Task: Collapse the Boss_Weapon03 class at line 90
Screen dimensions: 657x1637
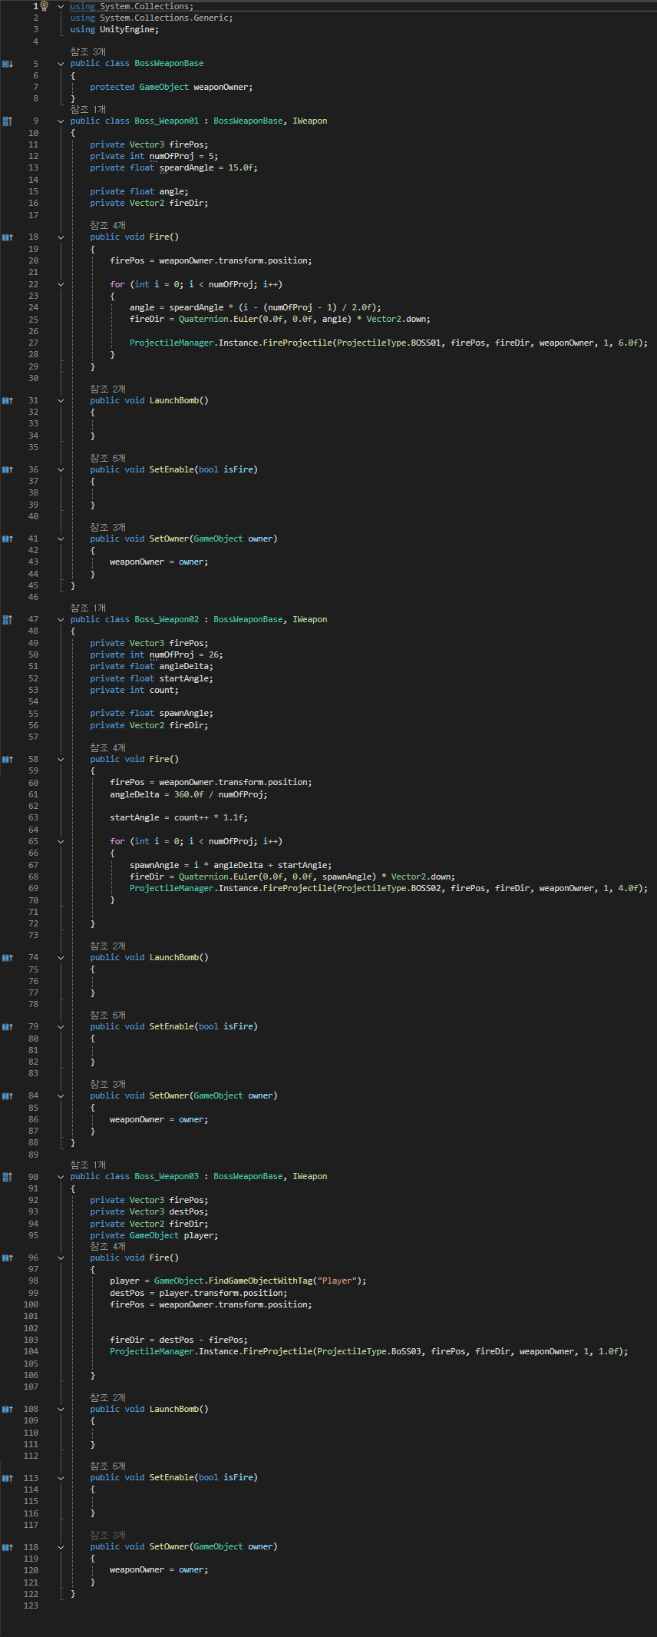Action: (61, 1177)
